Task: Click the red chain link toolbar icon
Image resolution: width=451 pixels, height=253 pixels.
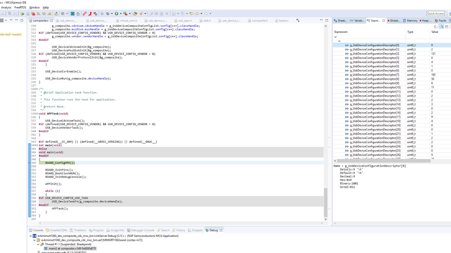Action: click(x=84, y=14)
